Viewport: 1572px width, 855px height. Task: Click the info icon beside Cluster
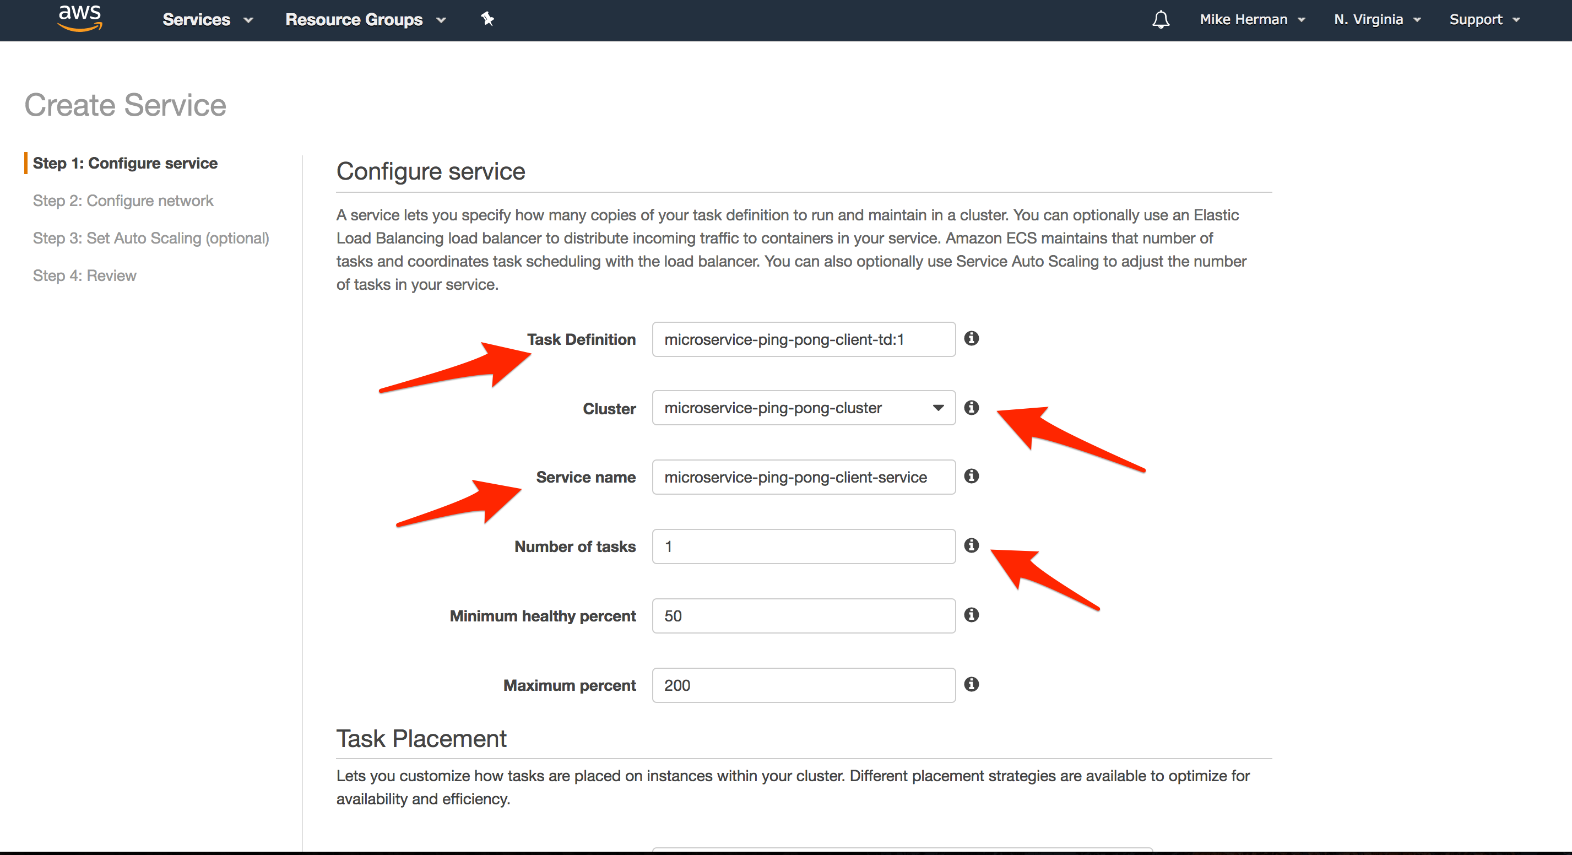[972, 408]
